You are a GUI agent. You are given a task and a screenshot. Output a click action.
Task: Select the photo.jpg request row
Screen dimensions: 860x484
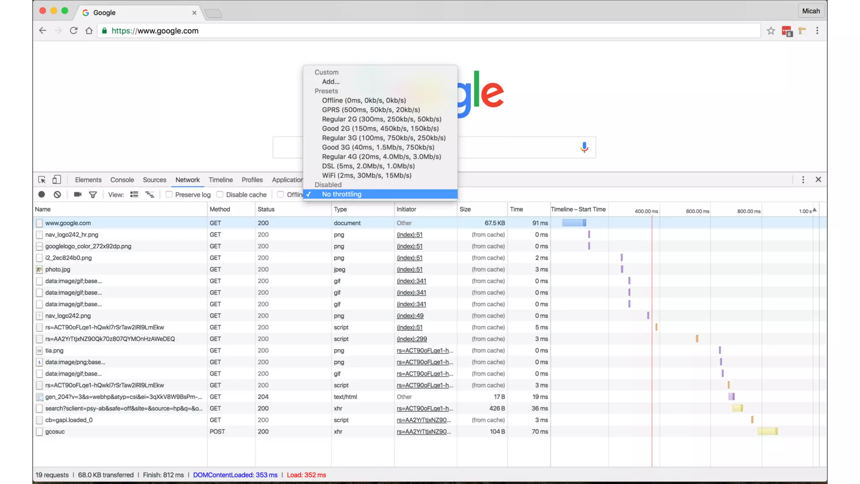point(58,270)
